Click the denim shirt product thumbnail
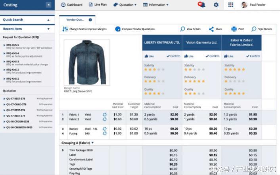 point(87,63)
